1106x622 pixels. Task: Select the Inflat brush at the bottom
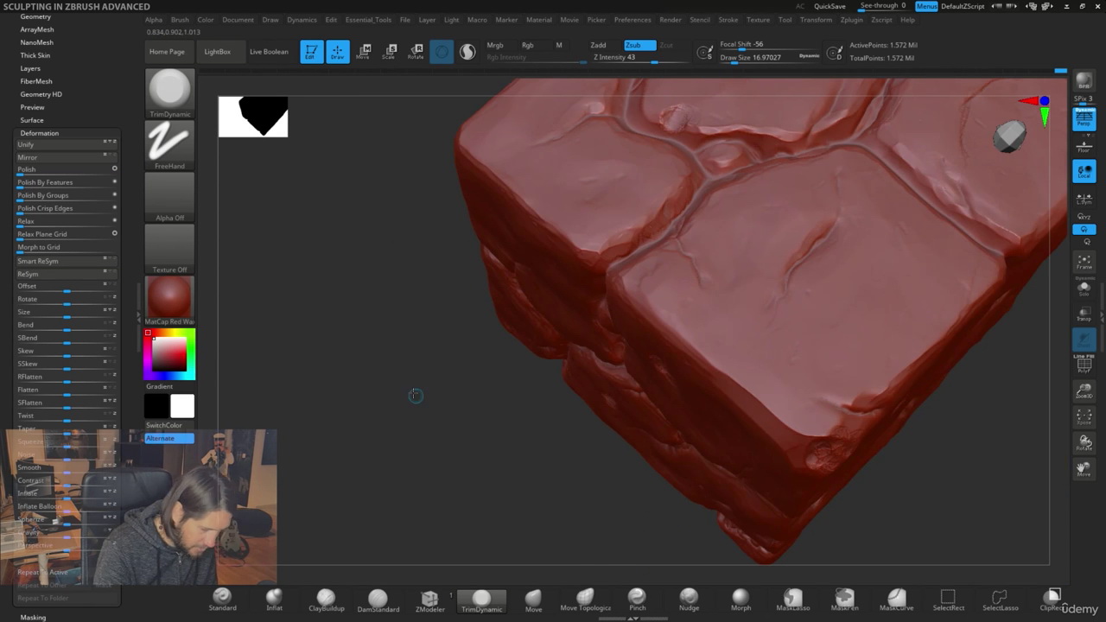pos(274,600)
